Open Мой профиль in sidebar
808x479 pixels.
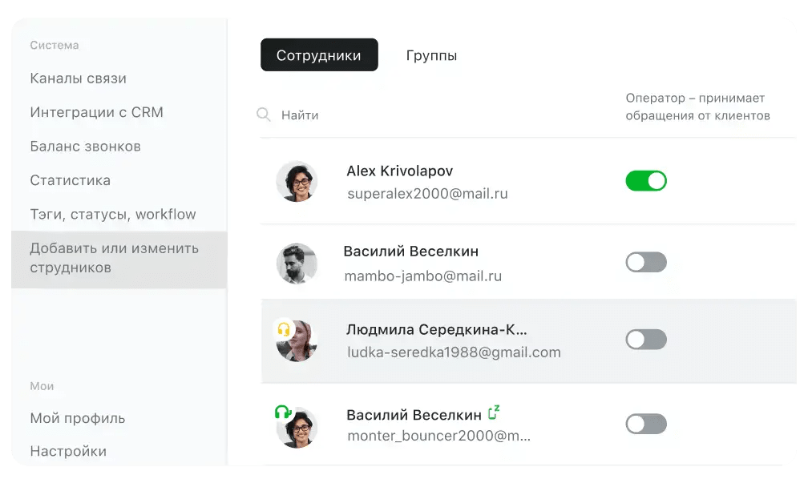pos(78,418)
